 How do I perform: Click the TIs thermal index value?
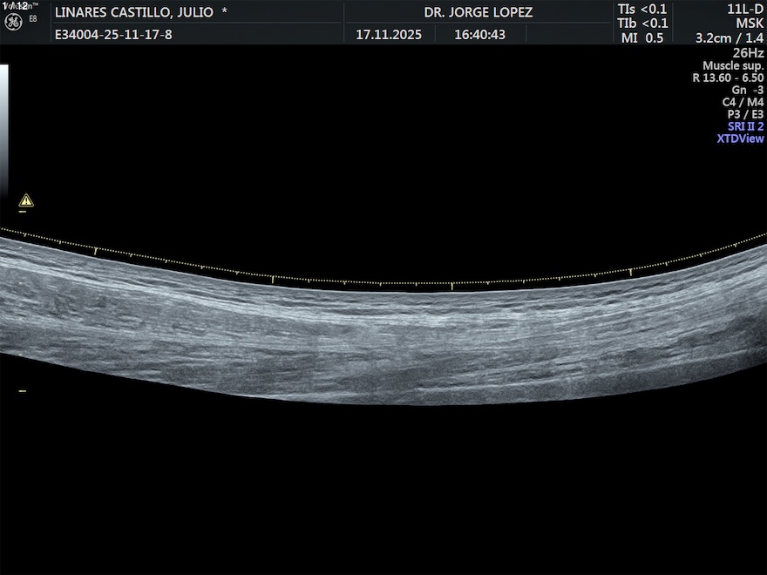click(642, 10)
